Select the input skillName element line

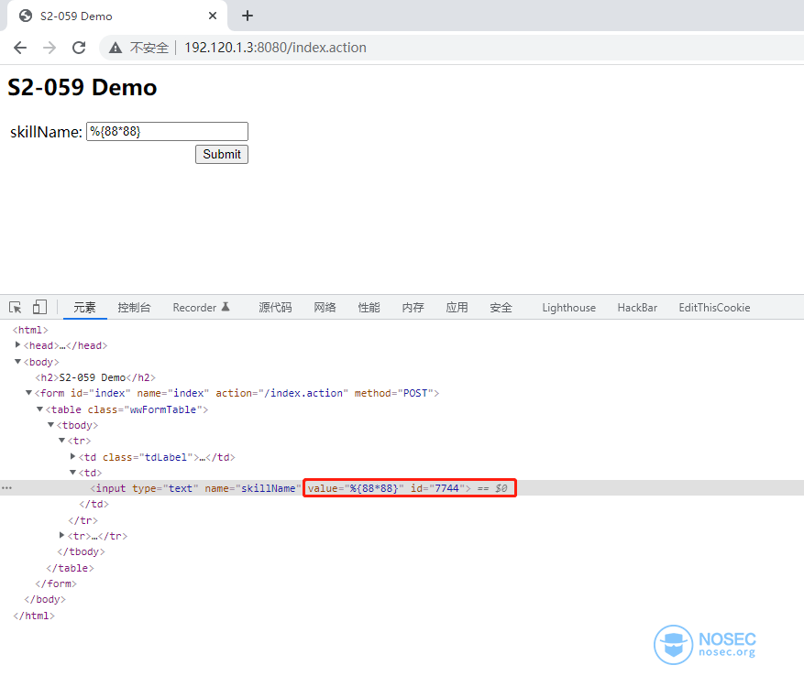(281, 488)
